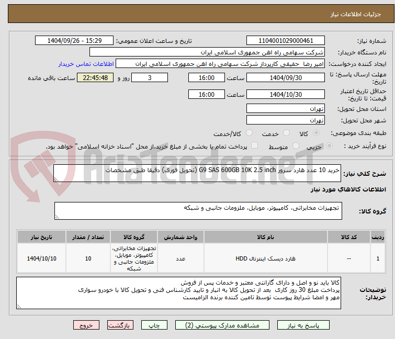
Task: Click the نام کالا column header
Action: [x=266, y=237]
